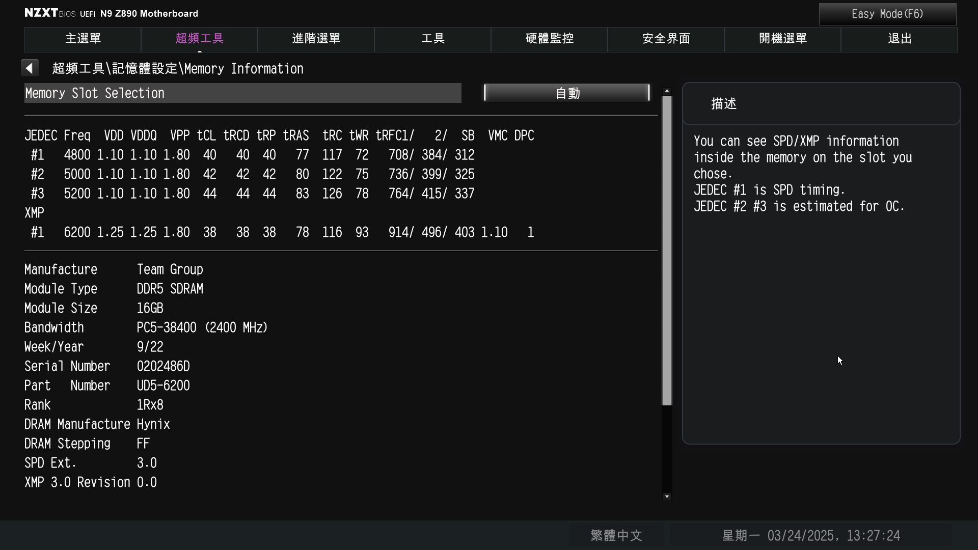The height and width of the screenshot is (550, 978).
Task: Click the Part Number UD5-6200 value
Action: click(163, 386)
